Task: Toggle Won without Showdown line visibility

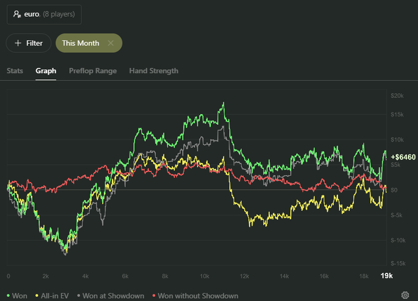Action: (198, 296)
